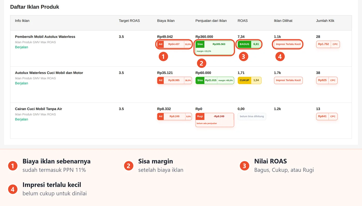Select the Rp641 CPC badge
This screenshot has width=362, height=206.
[327, 116]
